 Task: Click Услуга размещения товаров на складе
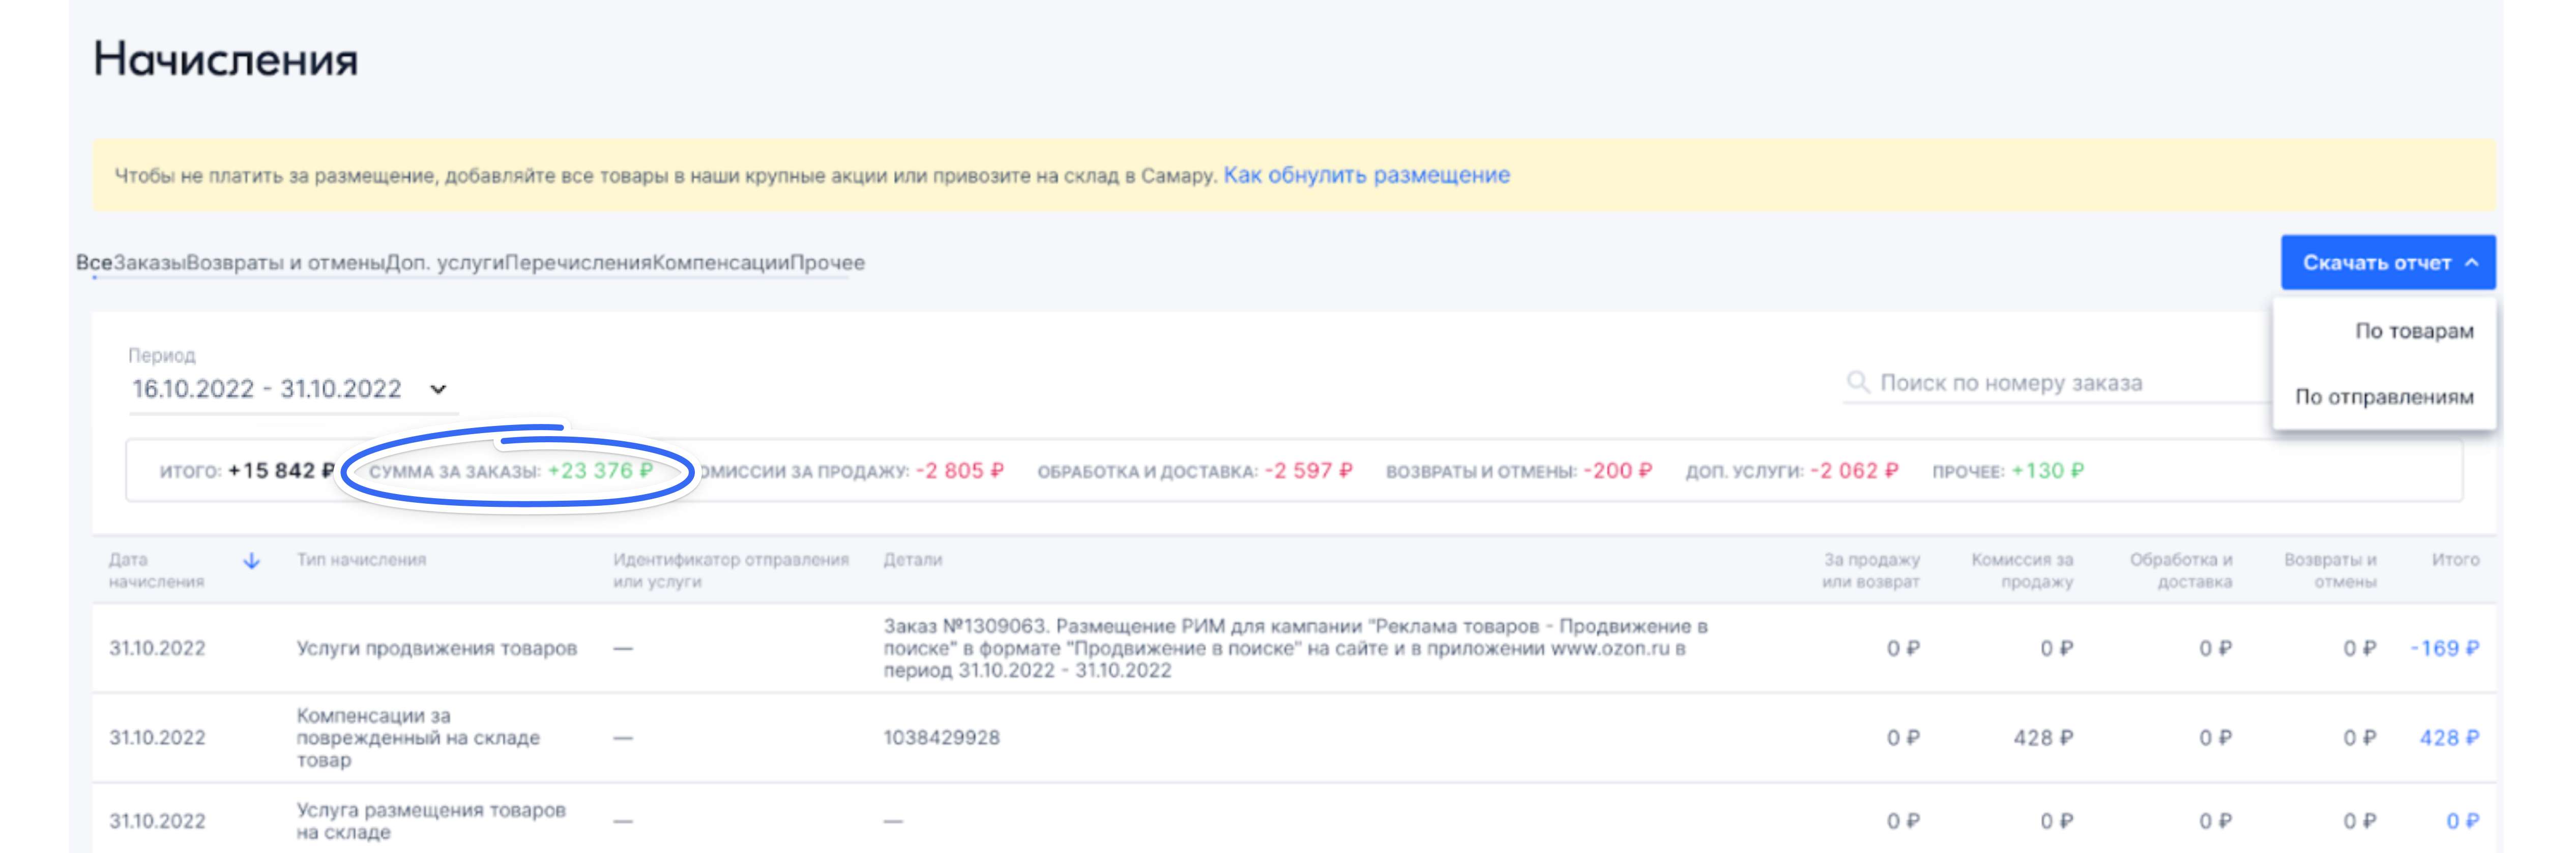click(431, 821)
